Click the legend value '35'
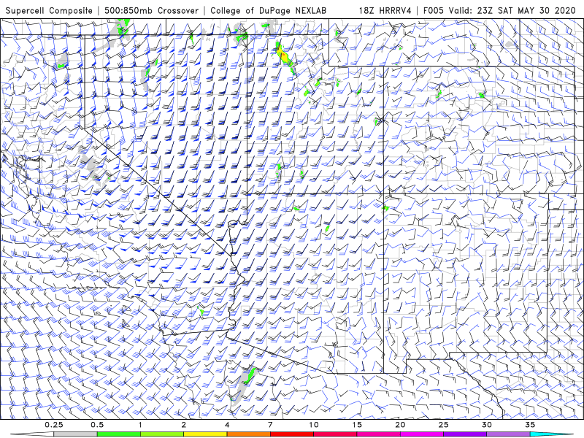 (x=531, y=425)
